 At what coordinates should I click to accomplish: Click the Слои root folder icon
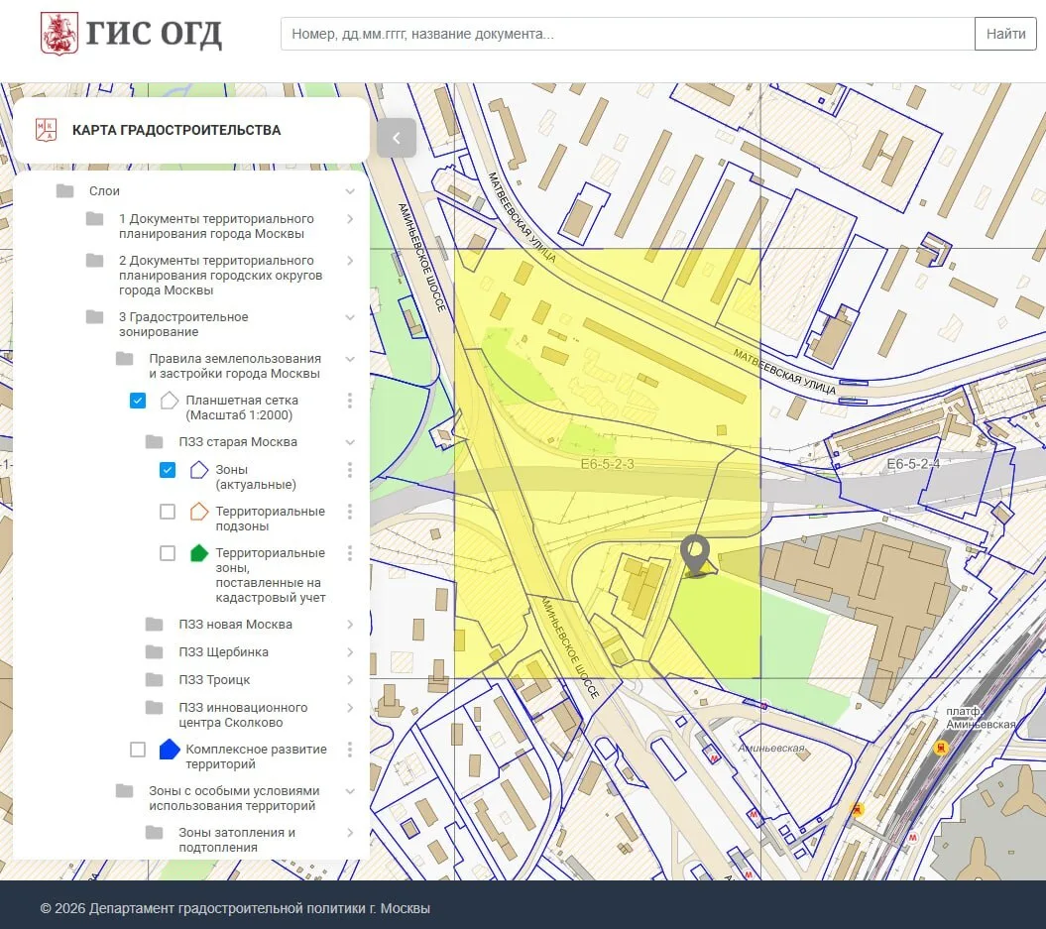[64, 190]
